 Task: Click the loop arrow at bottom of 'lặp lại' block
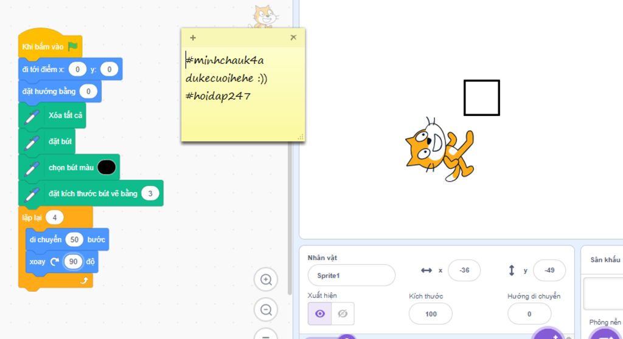click(x=84, y=281)
